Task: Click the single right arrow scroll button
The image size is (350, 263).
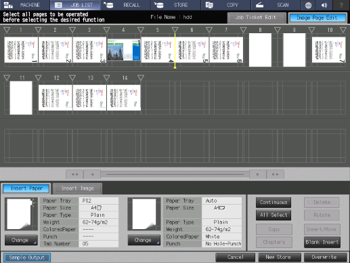Action: point(258,174)
